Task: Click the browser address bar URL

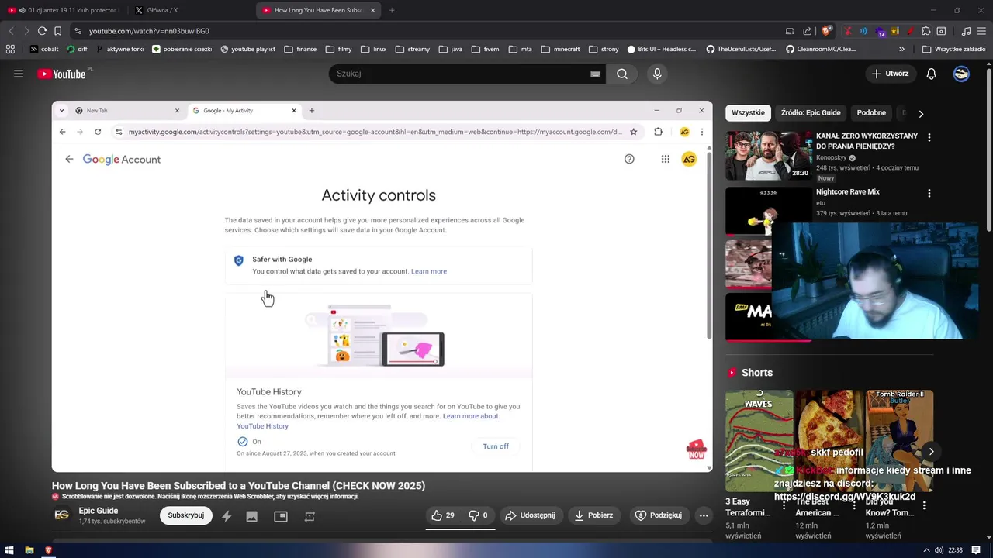Action: (149, 31)
